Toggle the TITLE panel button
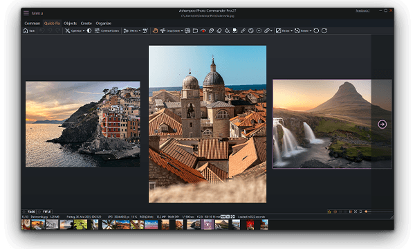Image resolution: width=415 pixels, height=249 pixels. coord(47,212)
